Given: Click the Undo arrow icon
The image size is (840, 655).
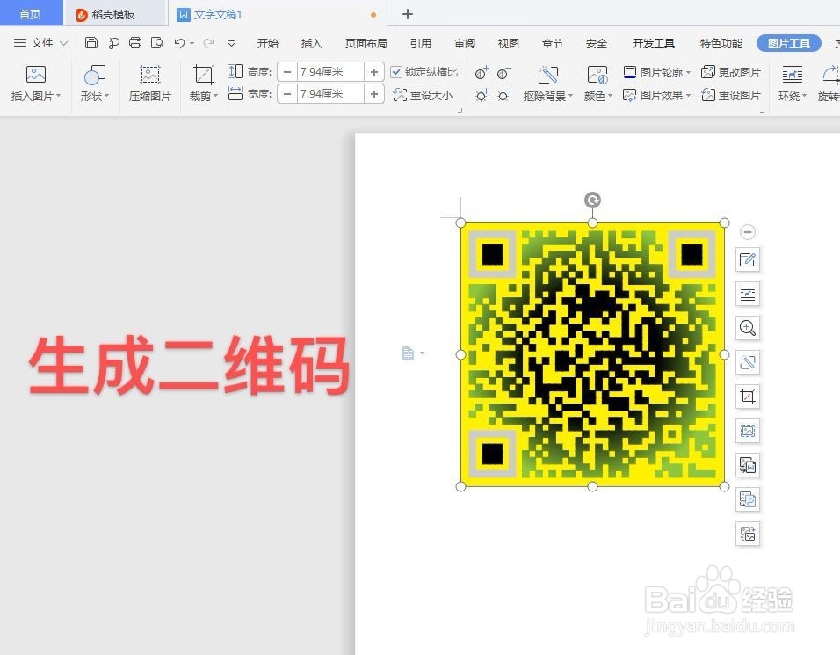Looking at the screenshot, I should pos(179,43).
